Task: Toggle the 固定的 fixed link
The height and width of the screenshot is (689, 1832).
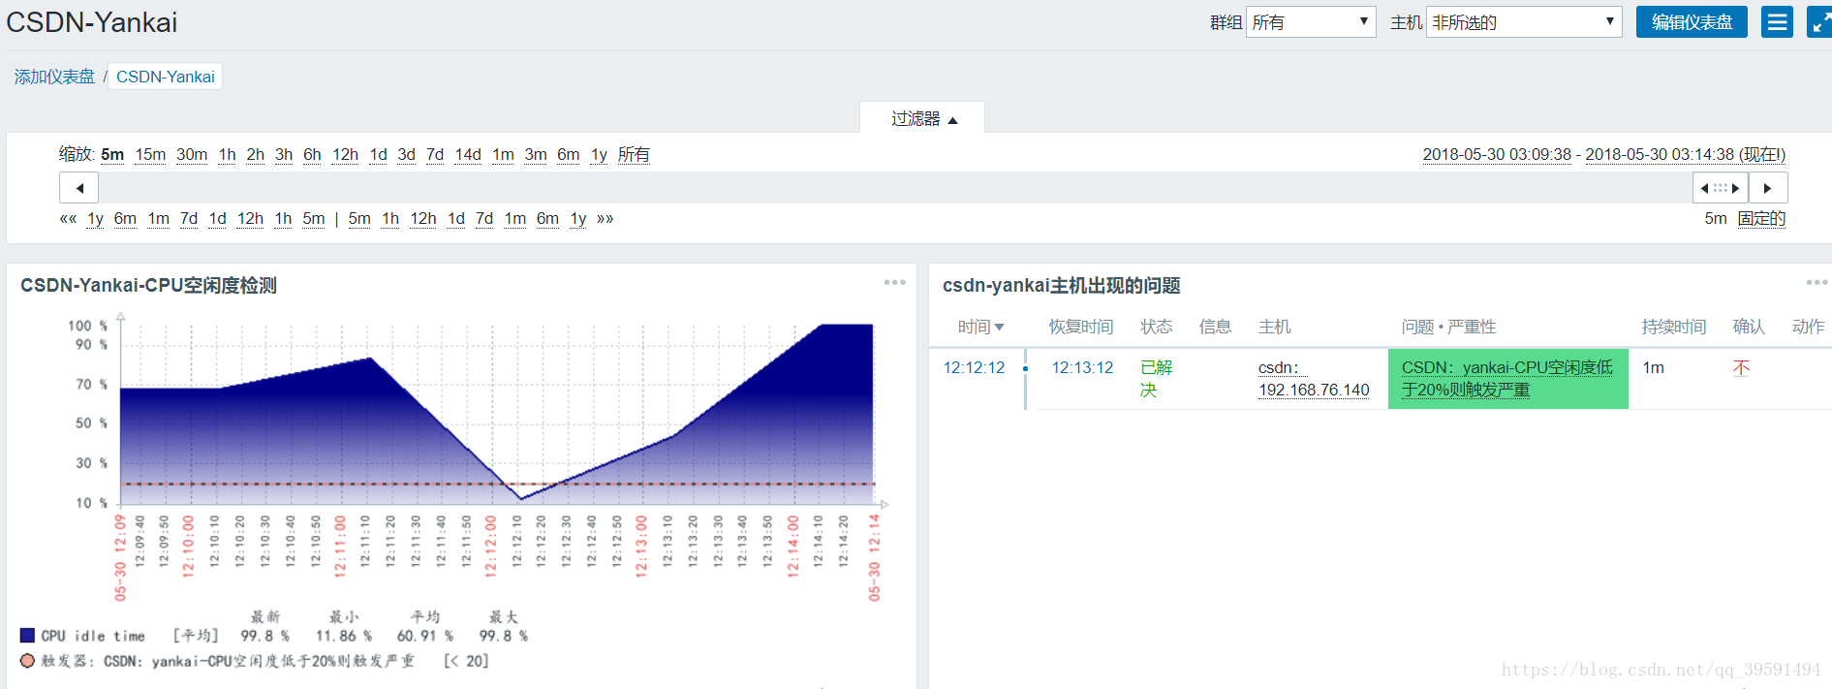Action: click(x=1761, y=219)
